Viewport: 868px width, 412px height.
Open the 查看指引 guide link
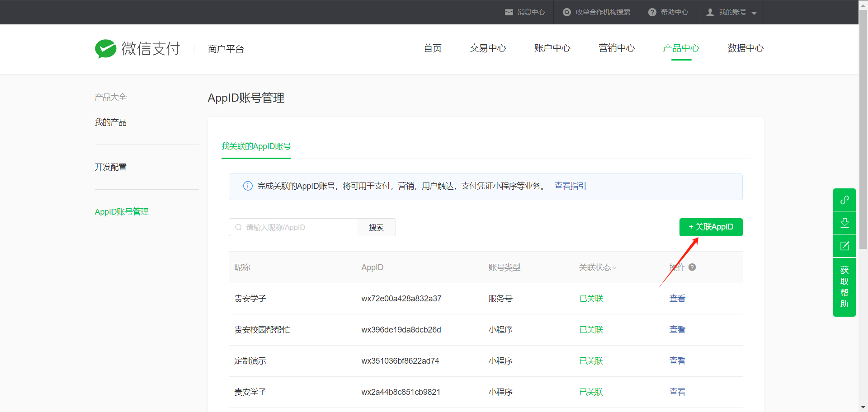click(570, 186)
